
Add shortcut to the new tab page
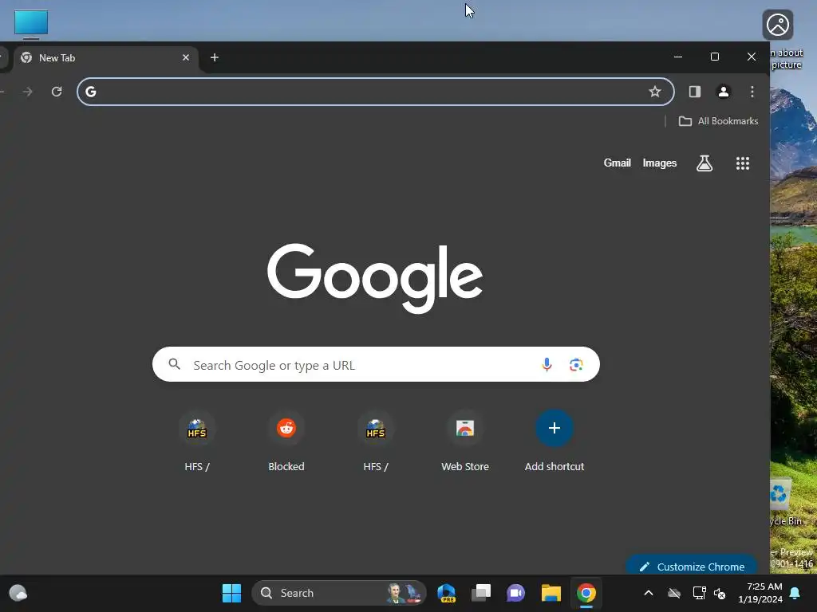555,441
